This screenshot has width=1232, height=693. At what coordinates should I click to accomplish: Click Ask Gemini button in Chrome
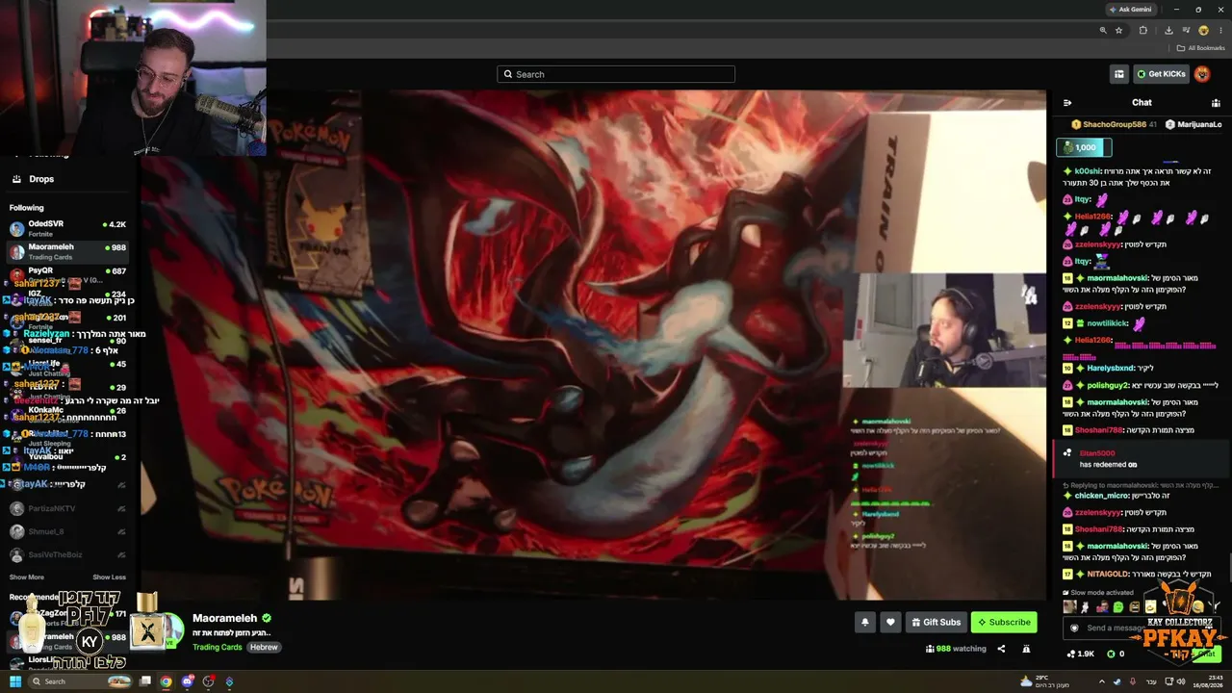pos(1129,9)
